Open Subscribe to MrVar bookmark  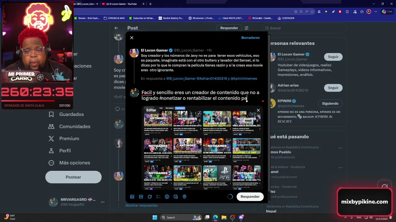[142, 18]
